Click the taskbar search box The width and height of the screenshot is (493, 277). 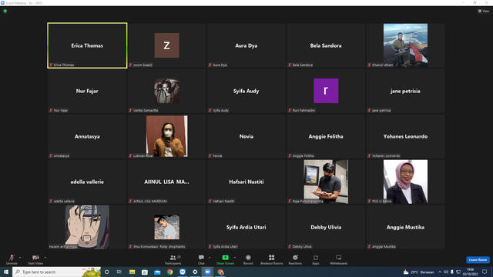pyautogui.click(x=56, y=272)
